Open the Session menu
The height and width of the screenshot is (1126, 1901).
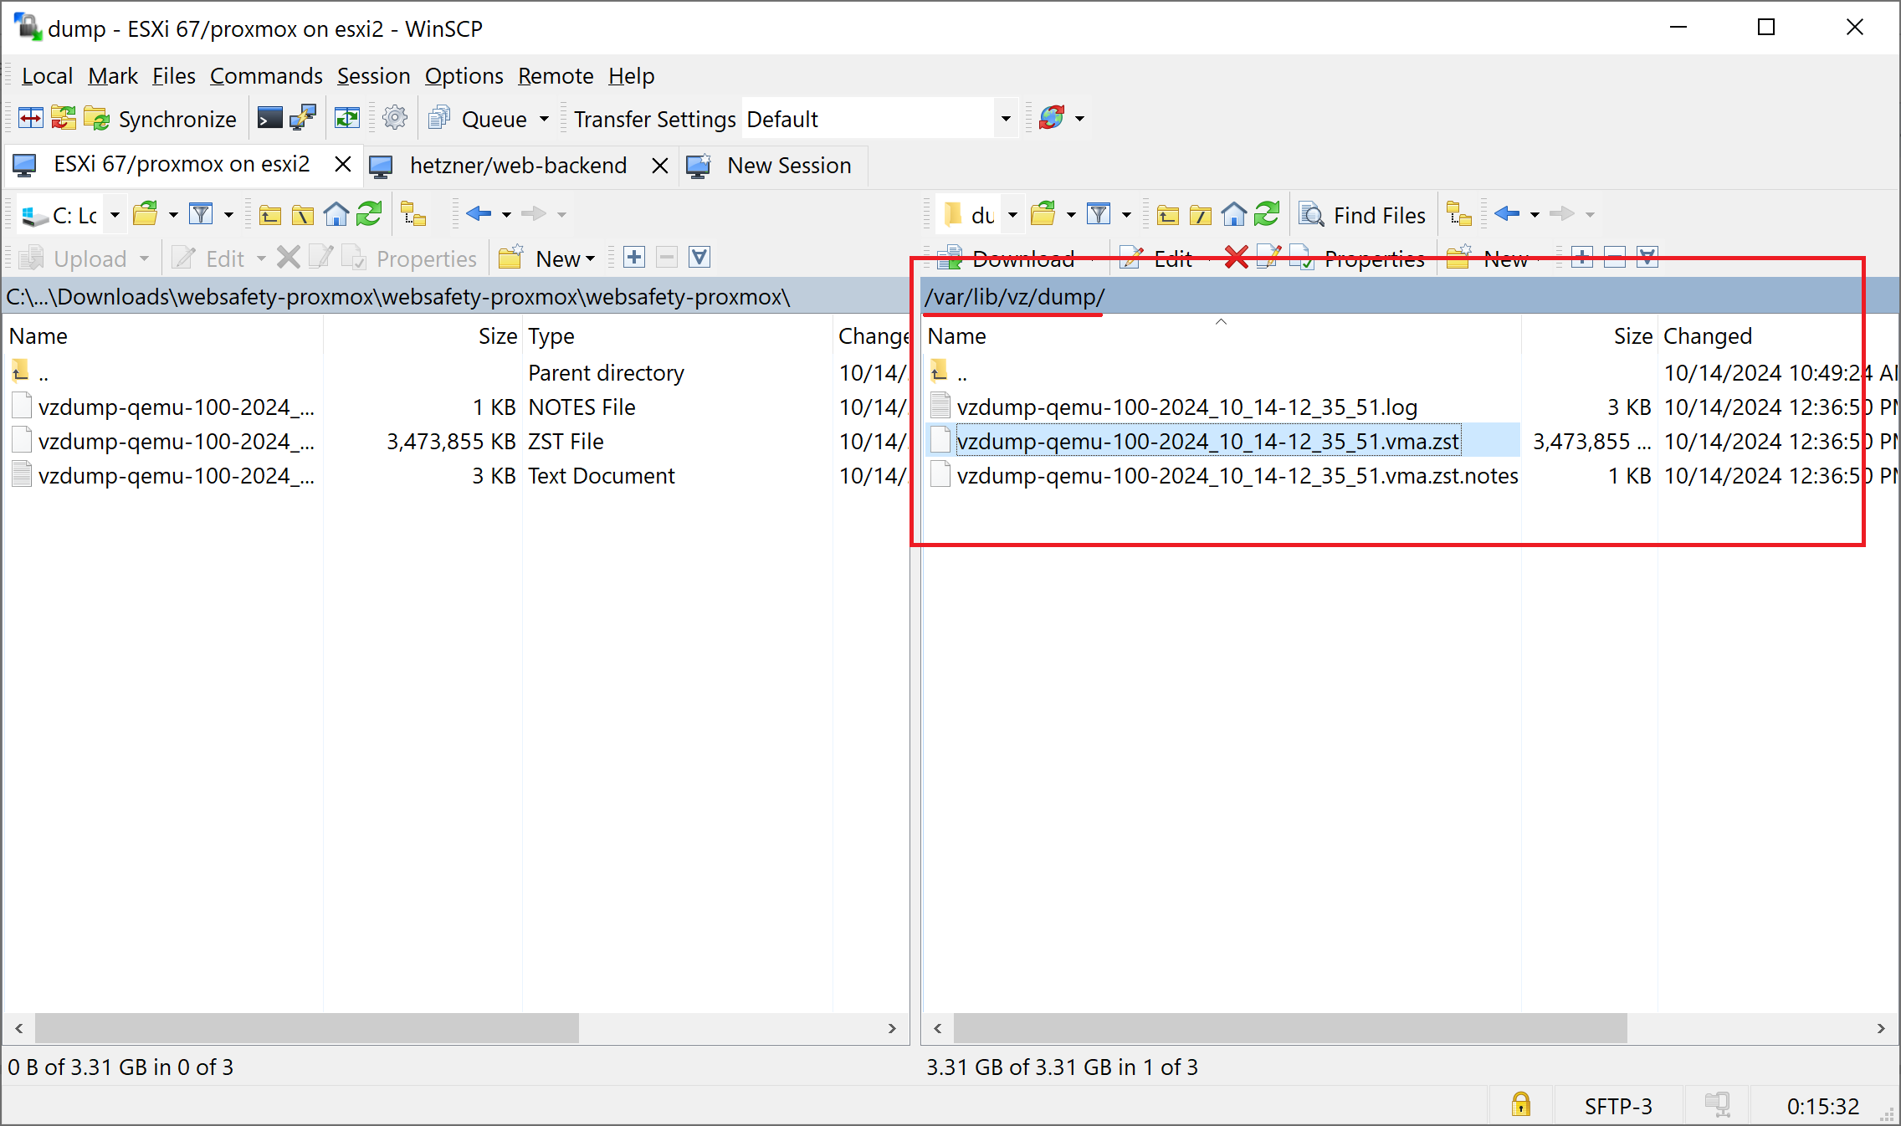(x=373, y=76)
